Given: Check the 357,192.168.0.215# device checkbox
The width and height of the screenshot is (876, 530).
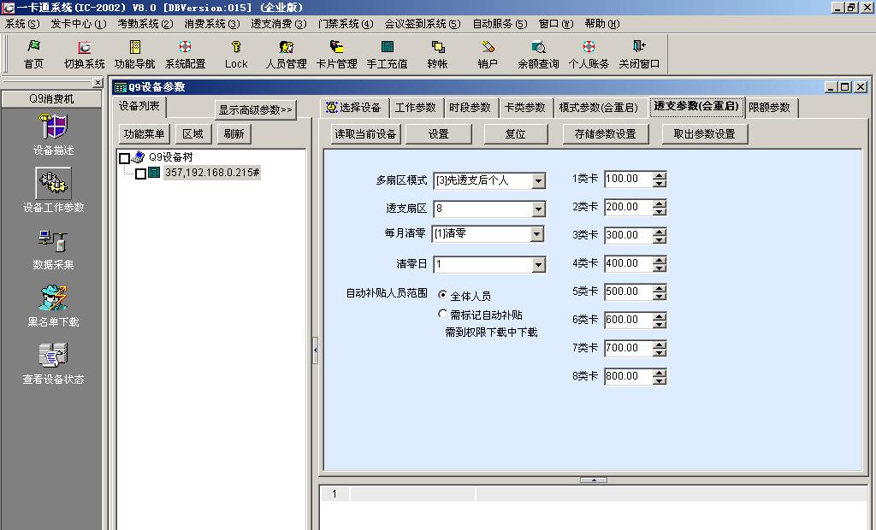Looking at the screenshot, I should point(141,174).
